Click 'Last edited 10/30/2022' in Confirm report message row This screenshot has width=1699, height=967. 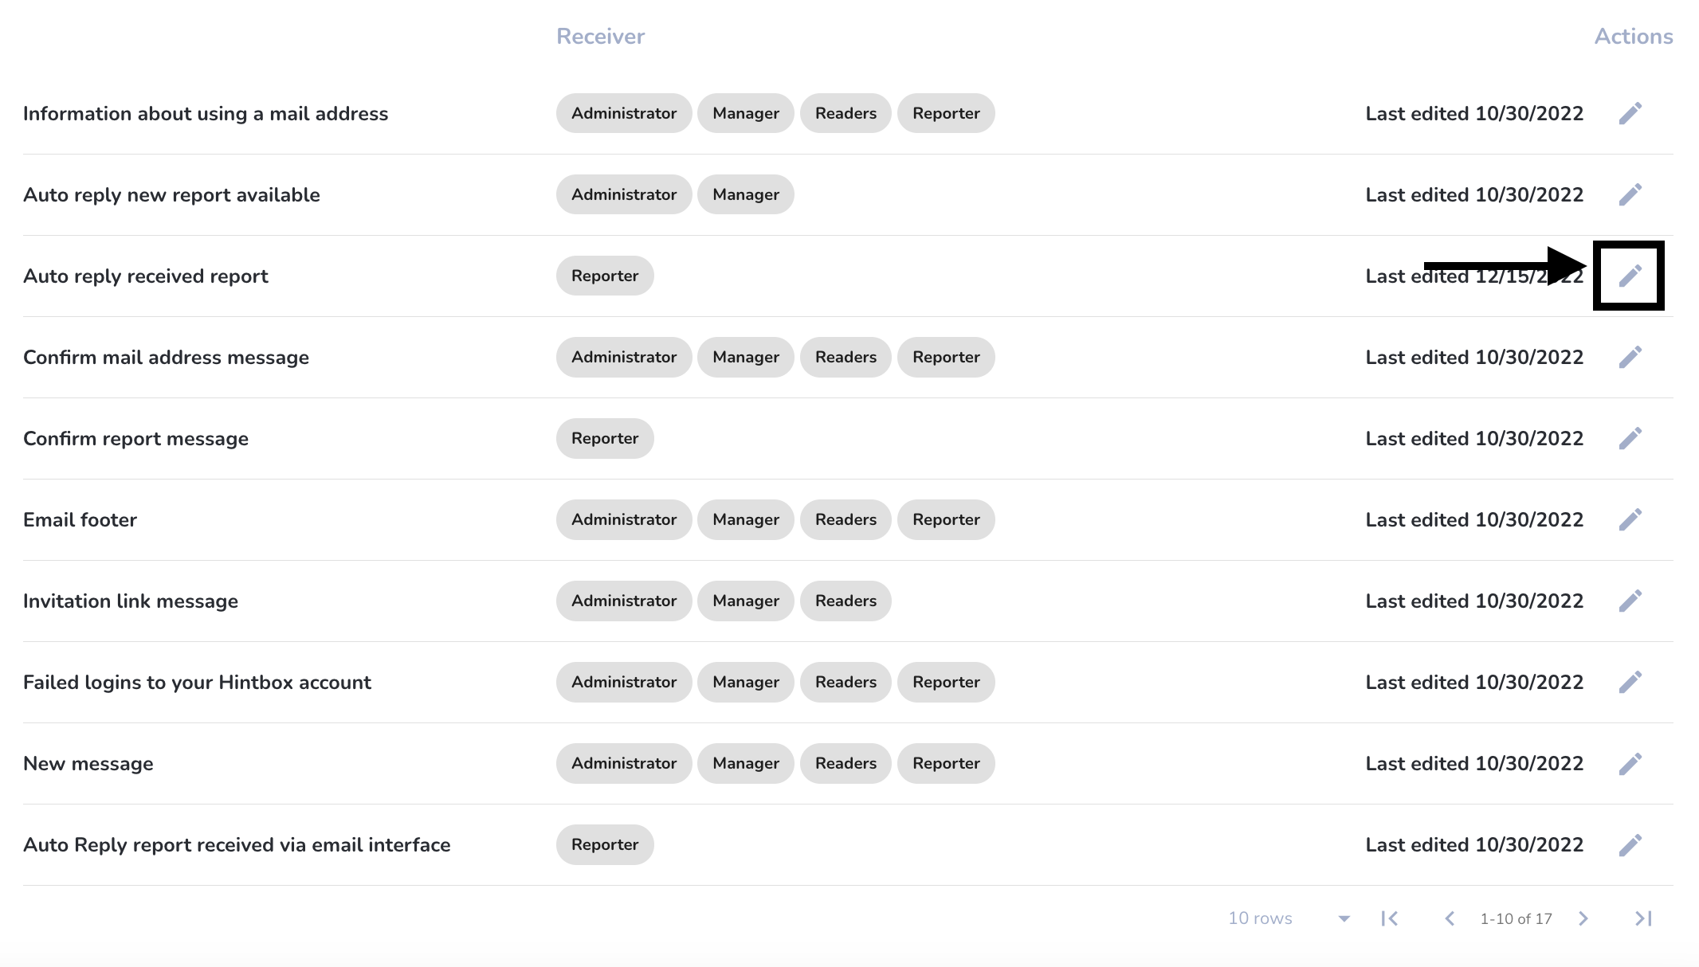pyautogui.click(x=1474, y=439)
